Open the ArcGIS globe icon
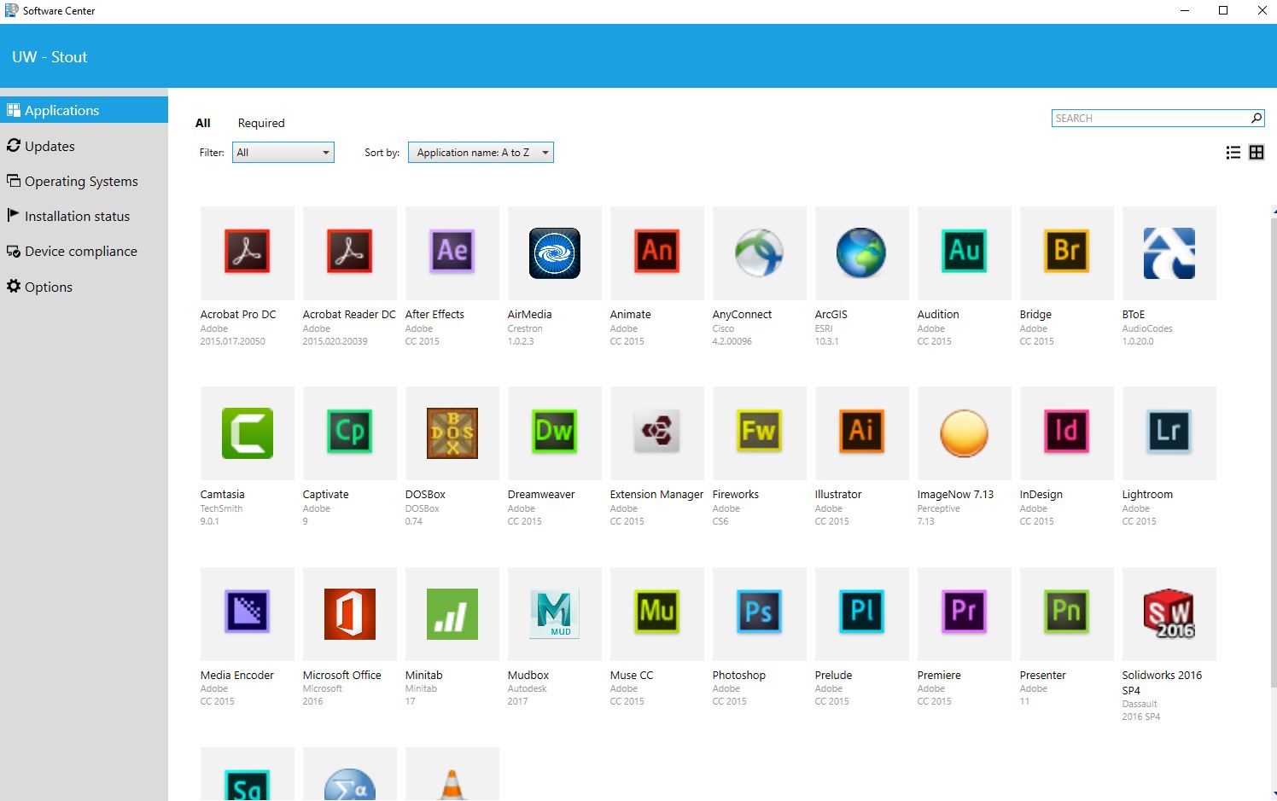The image size is (1277, 801). pos(862,252)
